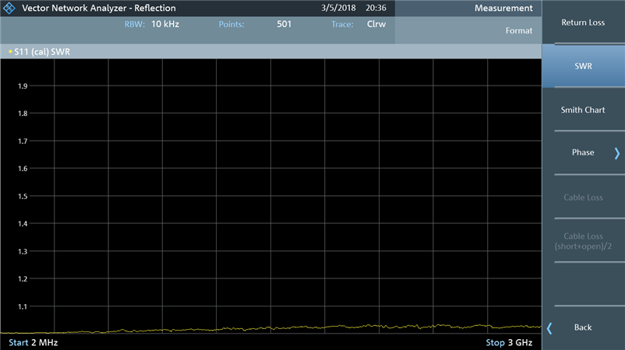Click the date 3/5/2018
The height and width of the screenshot is (350, 625).
click(x=338, y=8)
